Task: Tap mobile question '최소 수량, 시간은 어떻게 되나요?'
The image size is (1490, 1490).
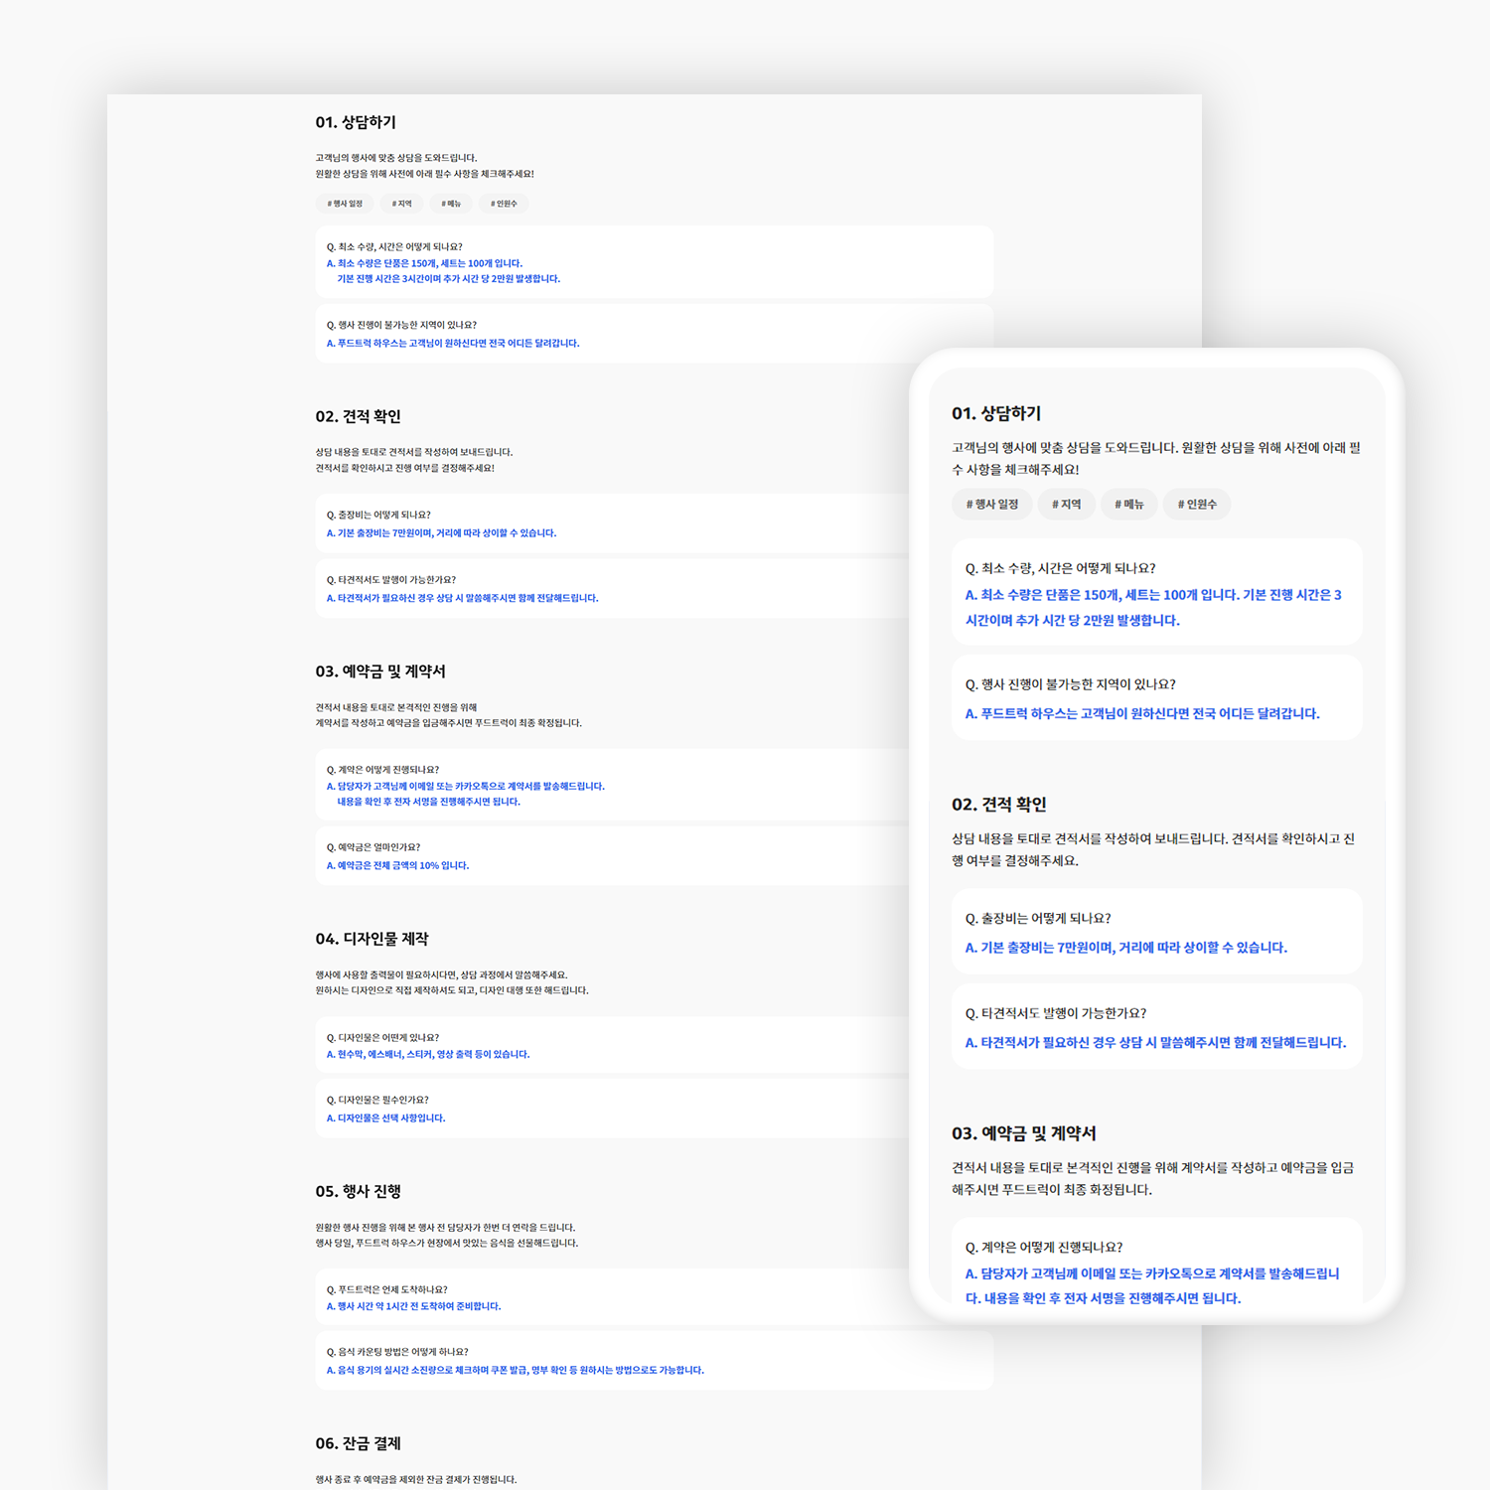Action: click(1060, 568)
